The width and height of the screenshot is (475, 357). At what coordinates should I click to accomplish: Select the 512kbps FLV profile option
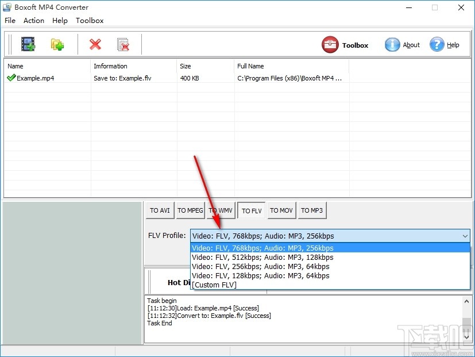tap(262, 257)
